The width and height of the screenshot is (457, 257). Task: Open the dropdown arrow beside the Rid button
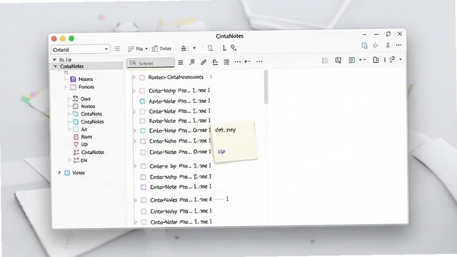click(x=146, y=49)
